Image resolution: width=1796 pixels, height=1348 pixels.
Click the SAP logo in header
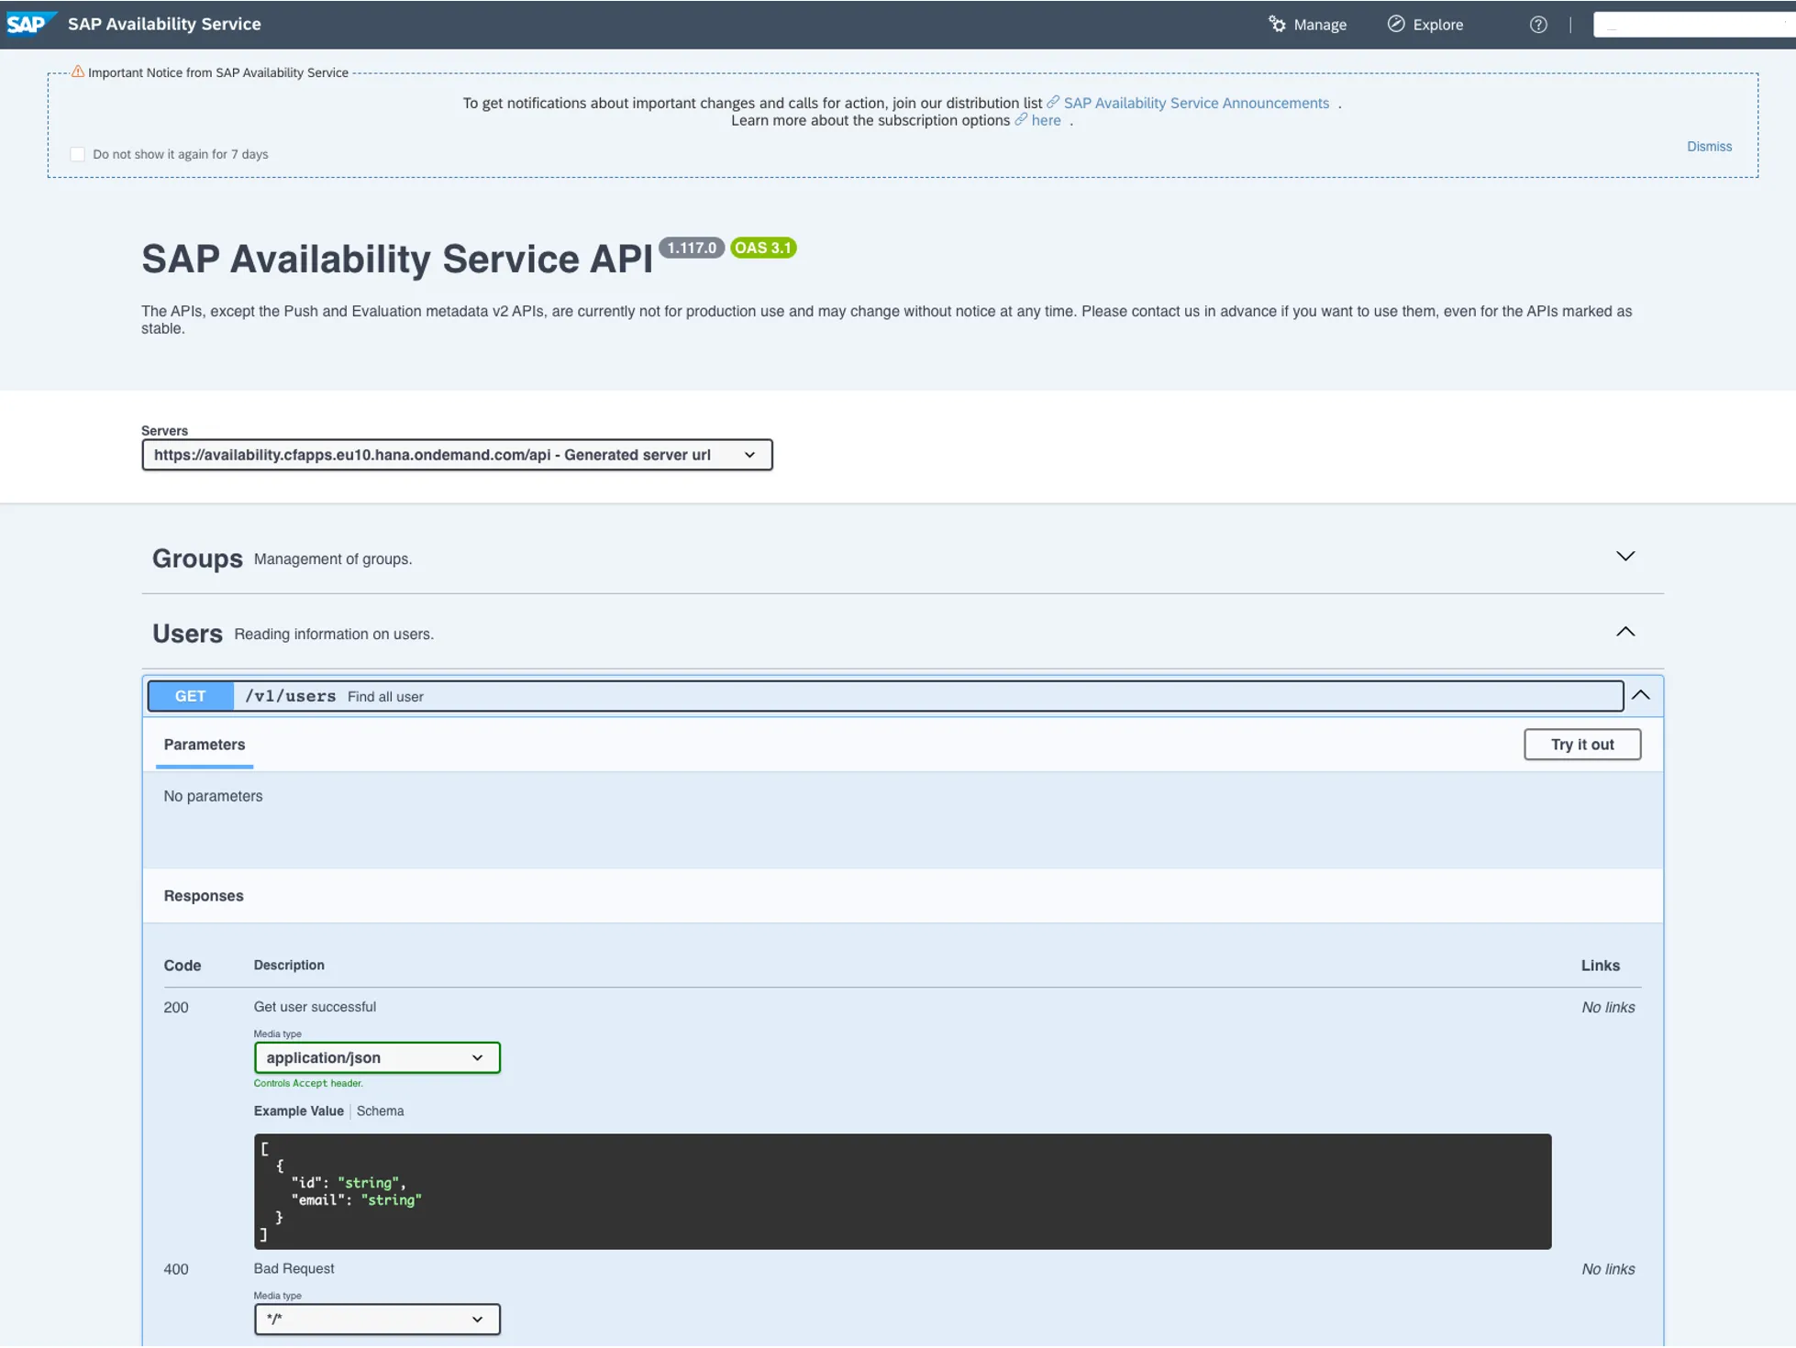click(x=28, y=24)
